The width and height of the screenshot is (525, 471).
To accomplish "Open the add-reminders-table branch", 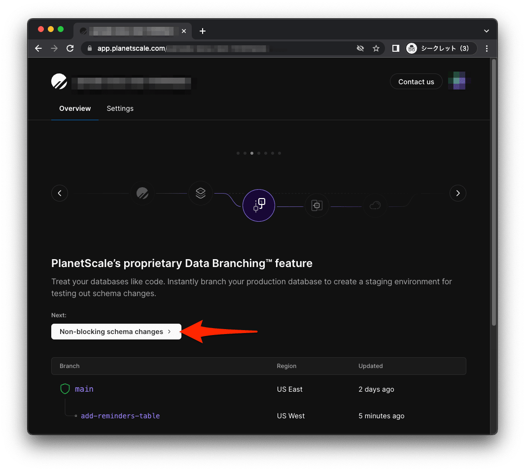I will (x=120, y=416).
